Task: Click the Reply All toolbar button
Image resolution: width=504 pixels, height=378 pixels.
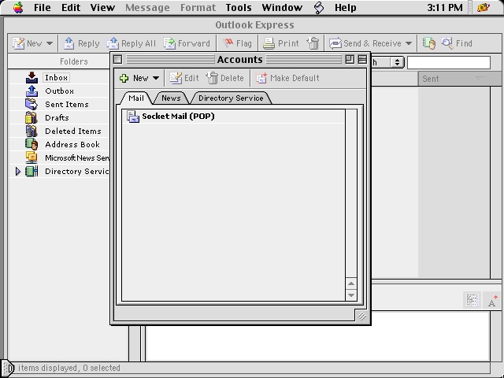Action: (131, 43)
